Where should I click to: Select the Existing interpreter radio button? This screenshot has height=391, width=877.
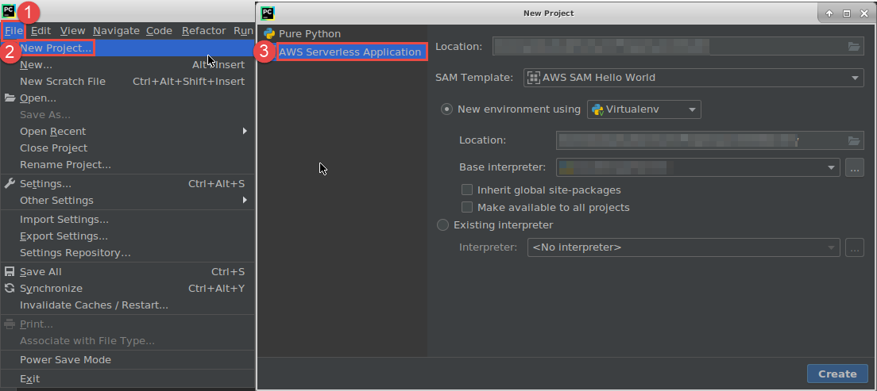tap(443, 225)
